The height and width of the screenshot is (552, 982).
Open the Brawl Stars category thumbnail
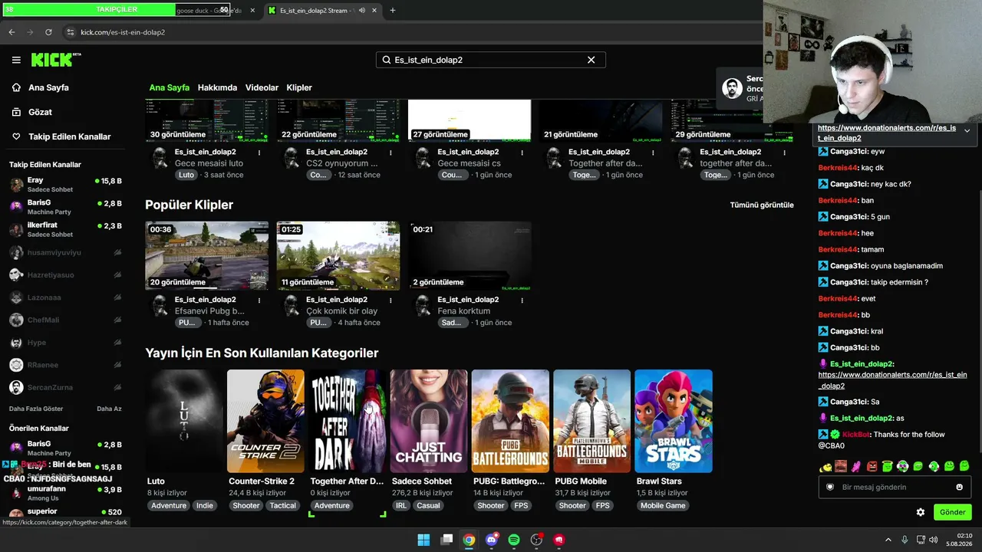674,421
